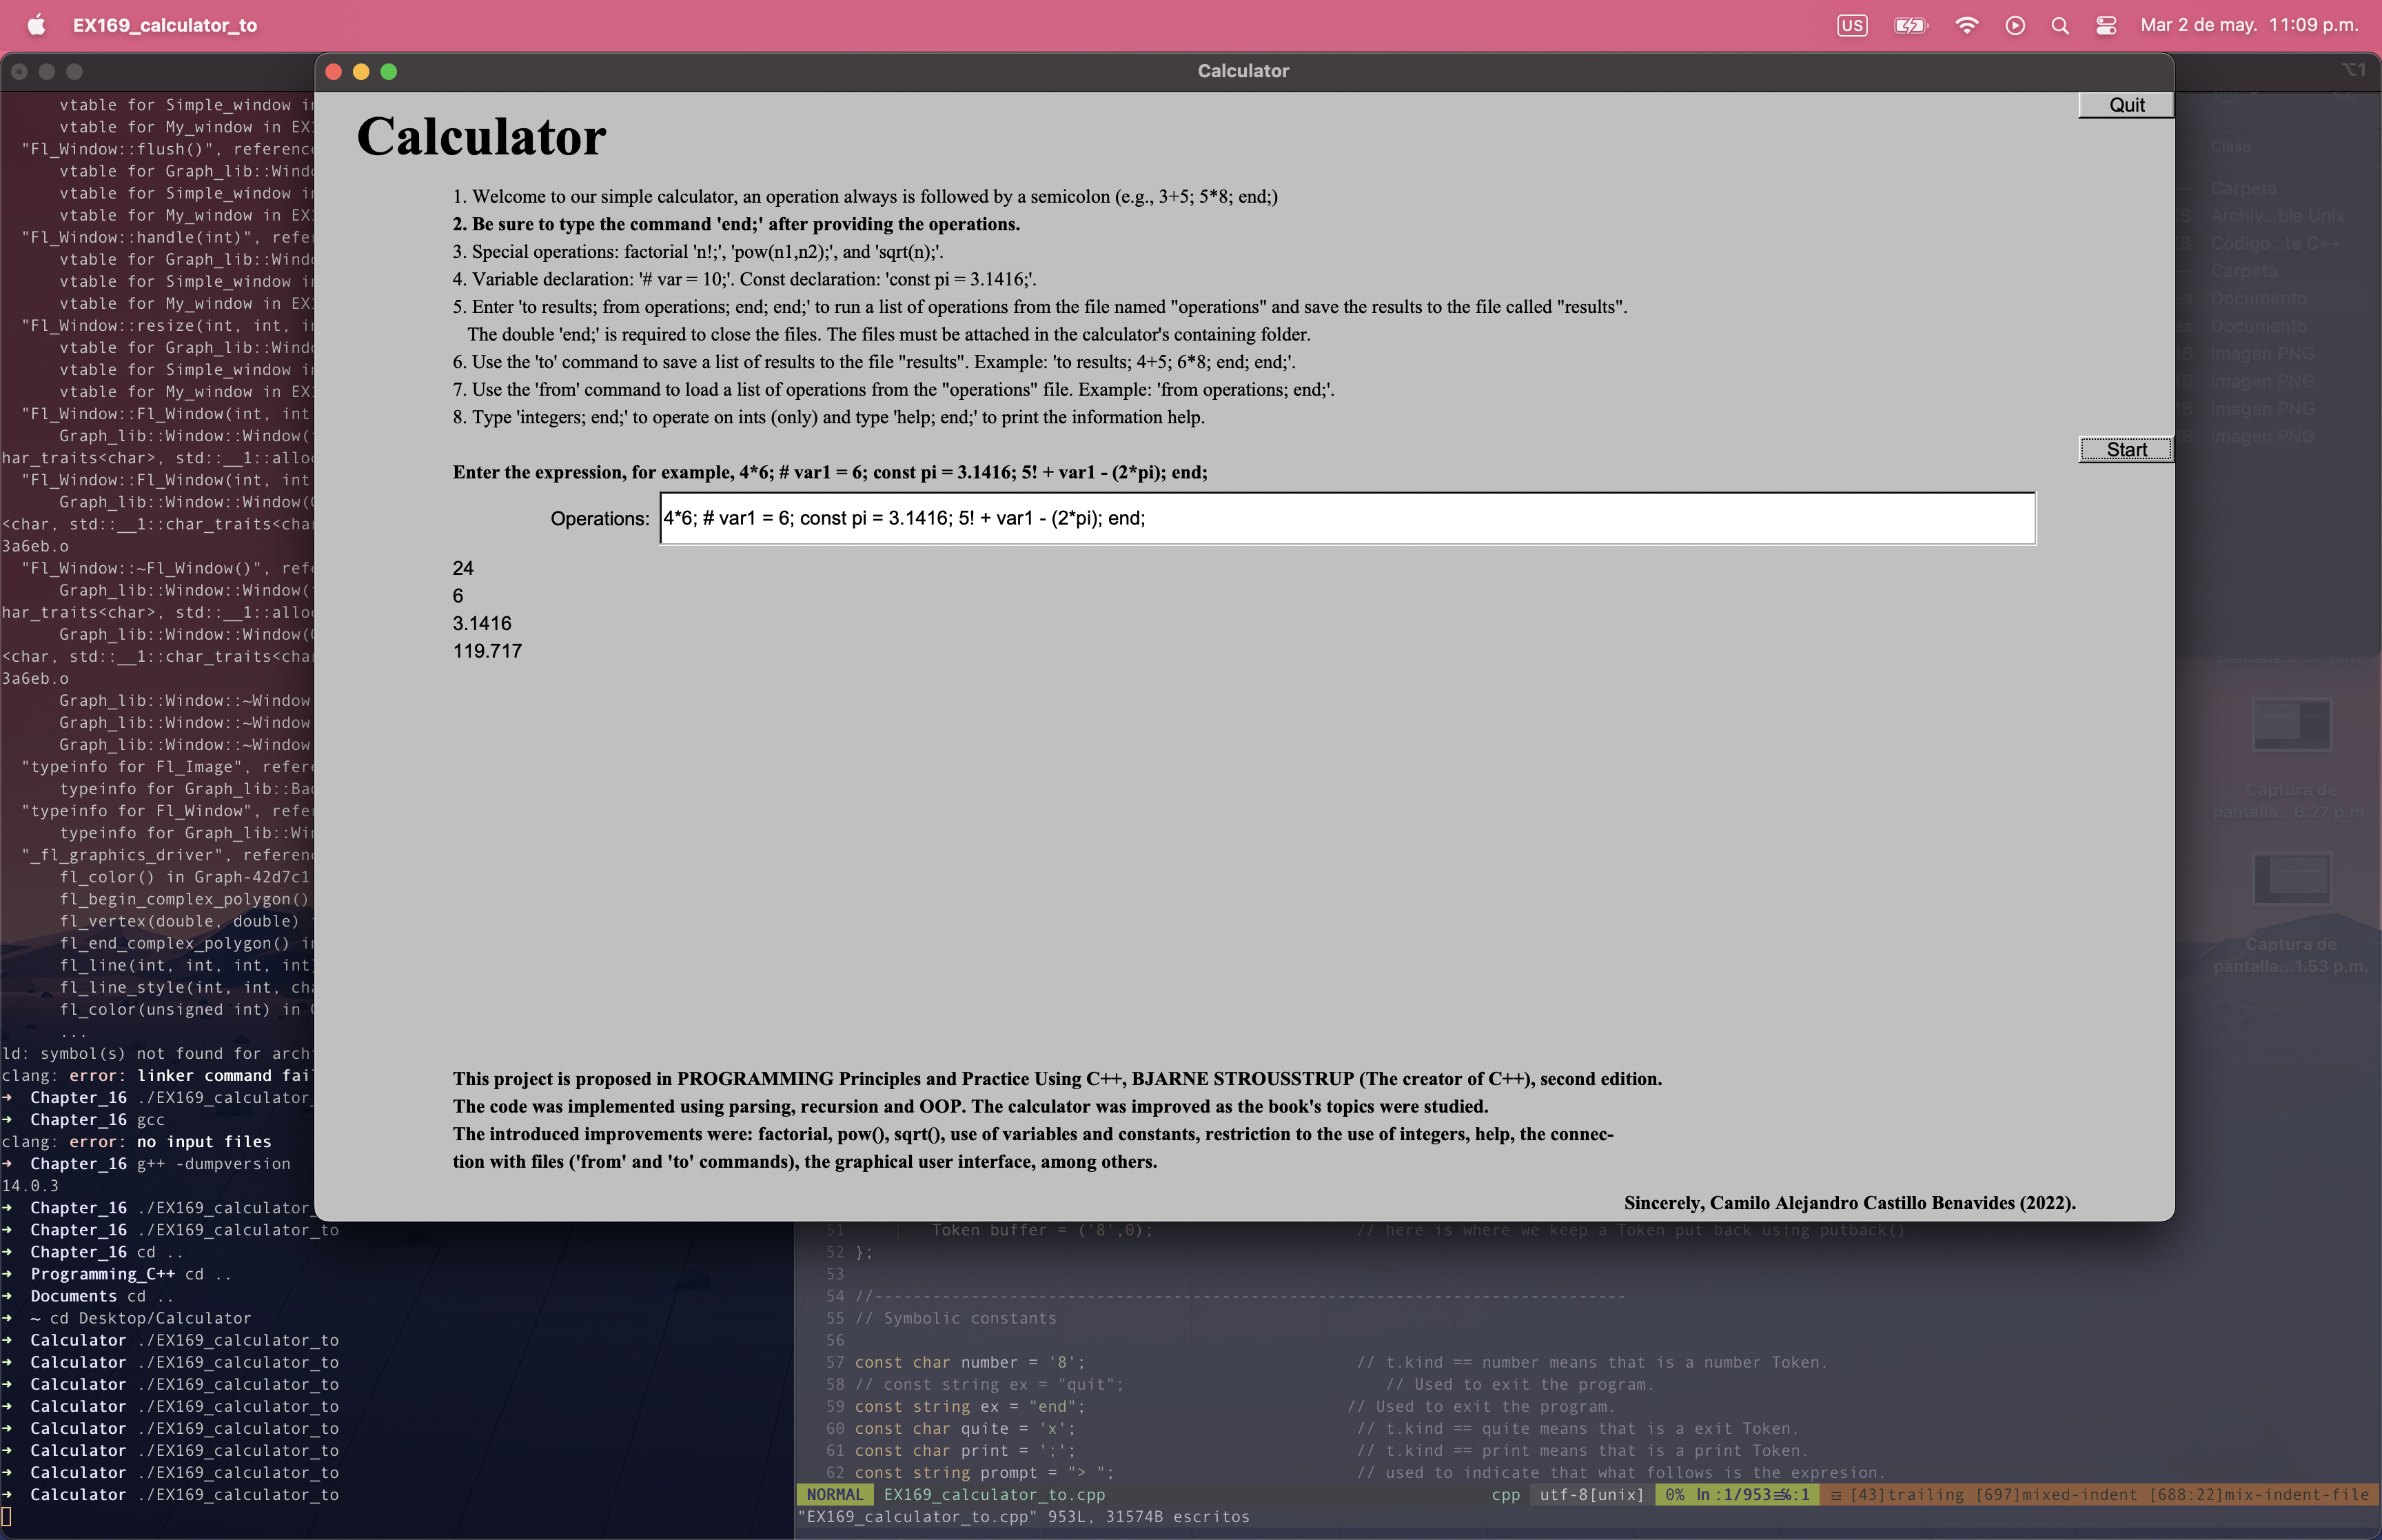Minimize the Calculator window with yellow button
Screen dimensions: 2382x1540
pos(362,71)
